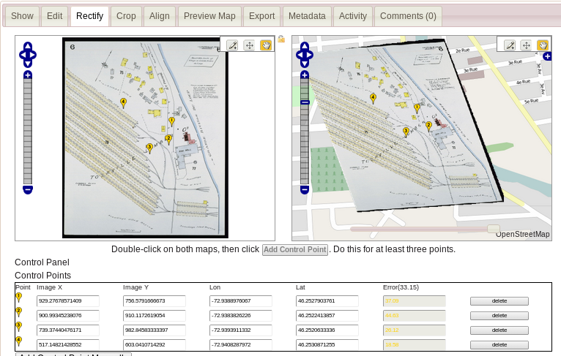The width and height of the screenshot is (561, 356).
Task: Click Image X field of point 2
Action: (68, 316)
